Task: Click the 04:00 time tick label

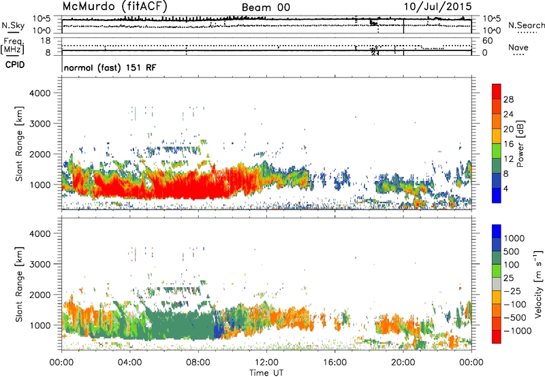Action: pyautogui.click(x=129, y=363)
